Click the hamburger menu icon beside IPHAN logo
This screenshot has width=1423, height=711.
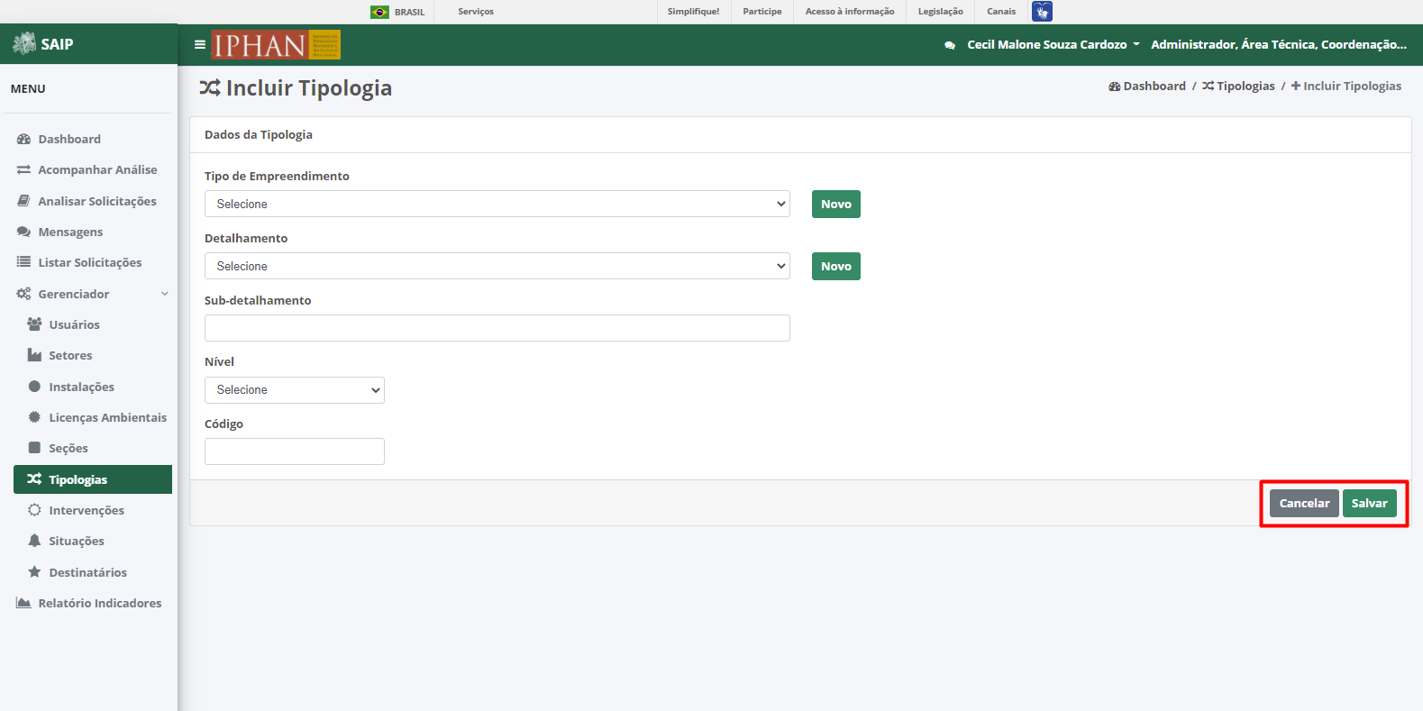pyautogui.click(x=200, y=44)
